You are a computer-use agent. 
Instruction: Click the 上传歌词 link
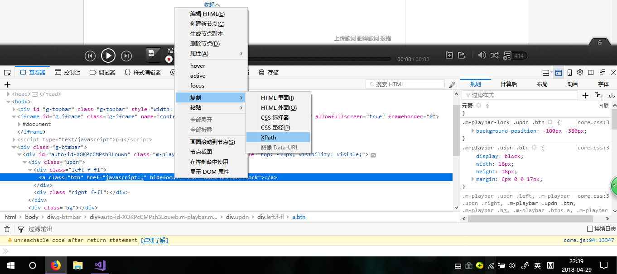coord(345,38)
